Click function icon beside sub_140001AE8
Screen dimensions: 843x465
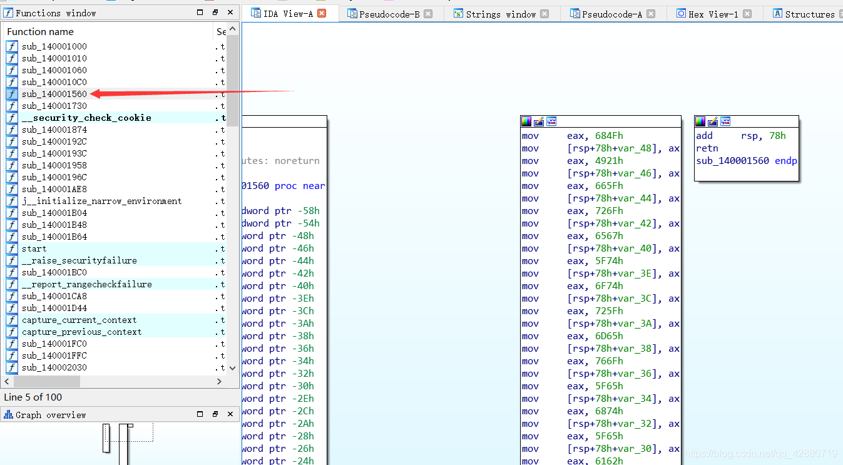12,189
